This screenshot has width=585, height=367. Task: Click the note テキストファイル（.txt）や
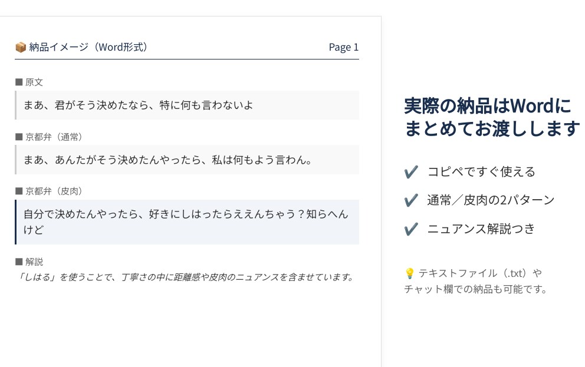pyautogui.click(x=480, y=273)
